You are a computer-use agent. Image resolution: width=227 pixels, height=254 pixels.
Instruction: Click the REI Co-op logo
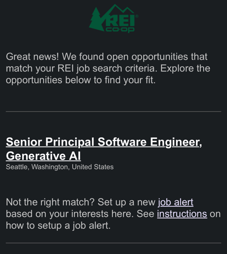(x=114, y=18)
